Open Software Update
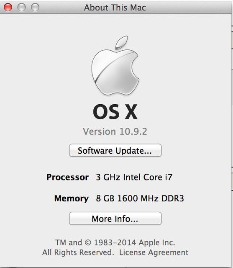The height and width of the screenshot is (268, 233). pos(115,150)
